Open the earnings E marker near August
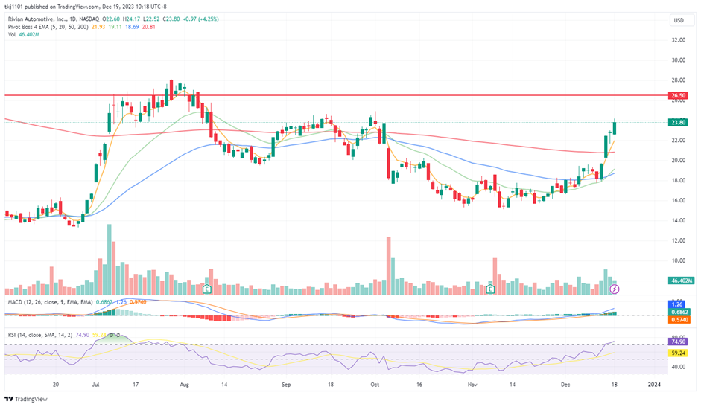The image size is (701, 407). click(206, 288)
